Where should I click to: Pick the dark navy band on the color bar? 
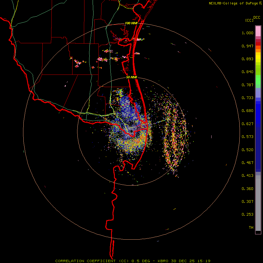point(258,149)
